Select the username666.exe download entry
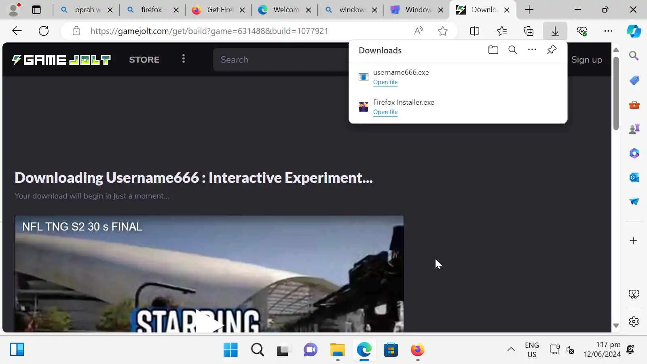The width and height of the screenshot is (647, 364). point(458,77)
